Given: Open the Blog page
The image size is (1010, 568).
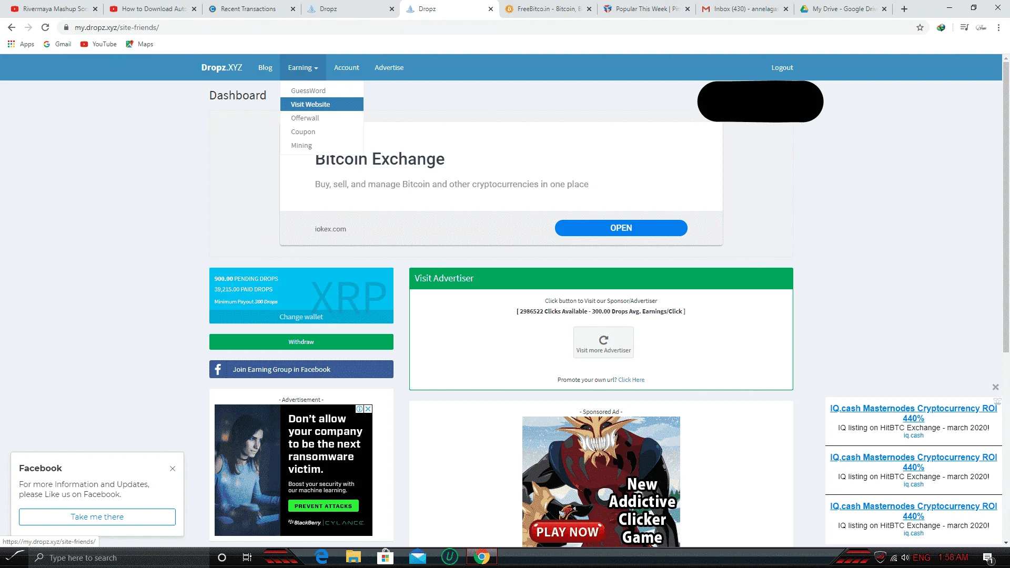Looking at the screenshot, I should tap(265, 67).
